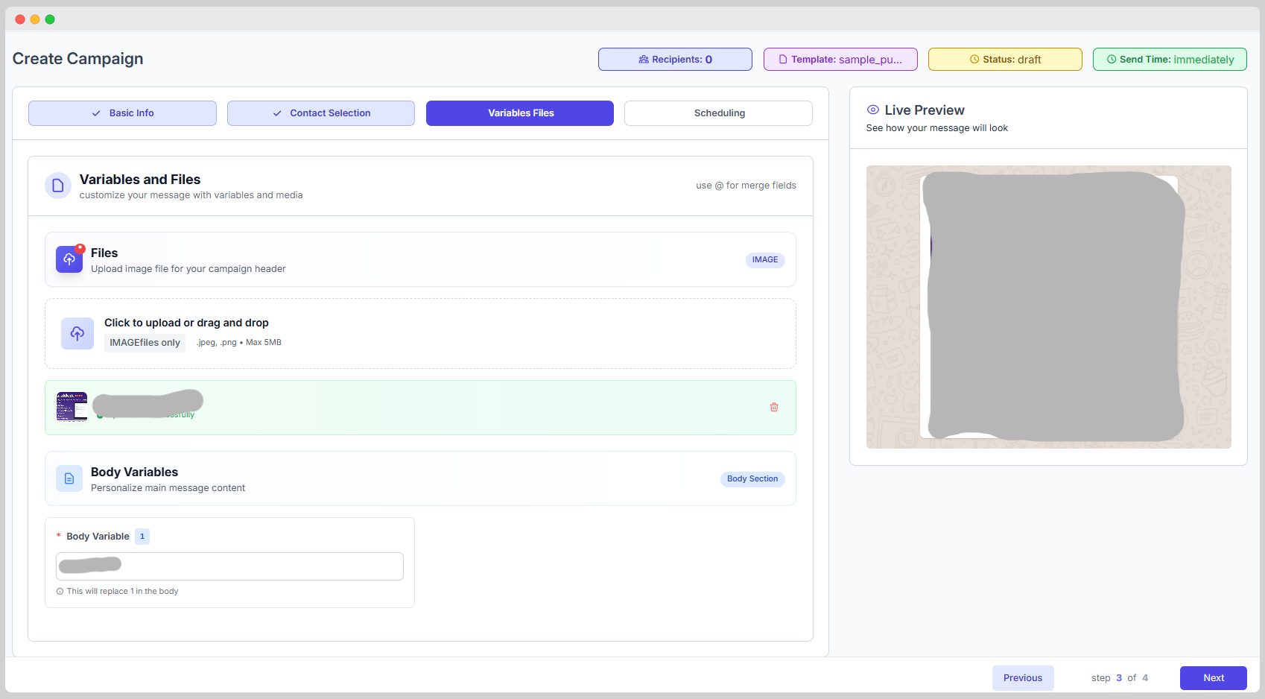Go to the Scheduling tab
This screenshot has height=699, width=1265.
click(x=718, y=113)
